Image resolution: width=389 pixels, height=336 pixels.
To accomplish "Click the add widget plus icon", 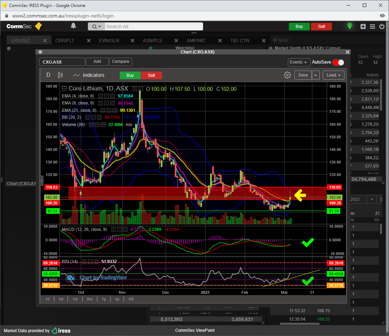I will click(363, 27).
